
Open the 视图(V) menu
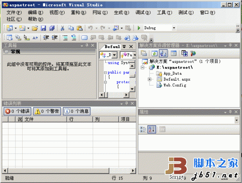(x=57, y=12)
